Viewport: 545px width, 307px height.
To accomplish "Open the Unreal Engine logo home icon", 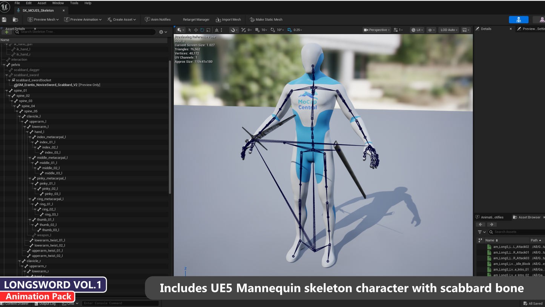I will [5, 6].
